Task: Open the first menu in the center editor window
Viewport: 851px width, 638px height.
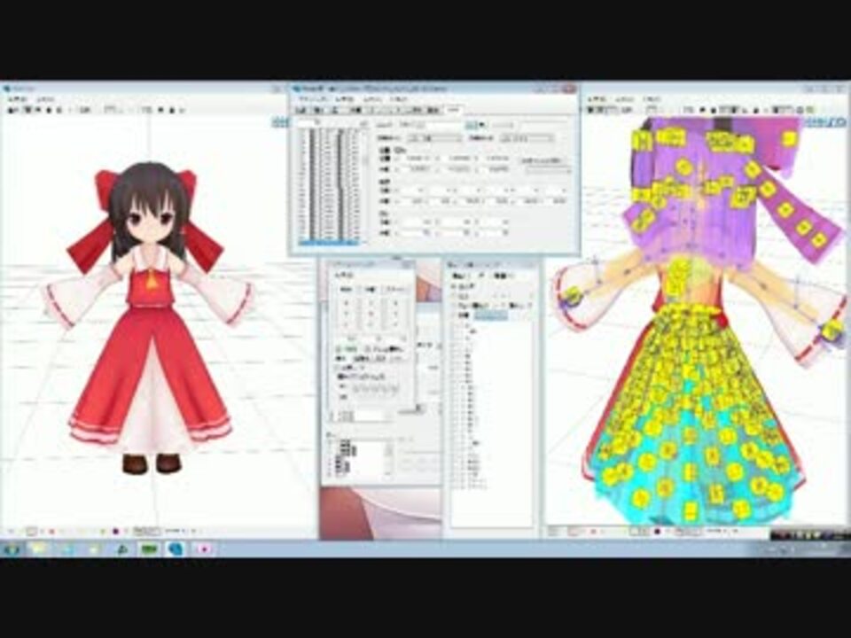Action: coord(312,99)
